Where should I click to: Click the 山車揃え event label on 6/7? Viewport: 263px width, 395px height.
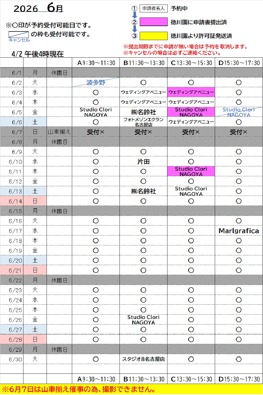coord(59,132)
